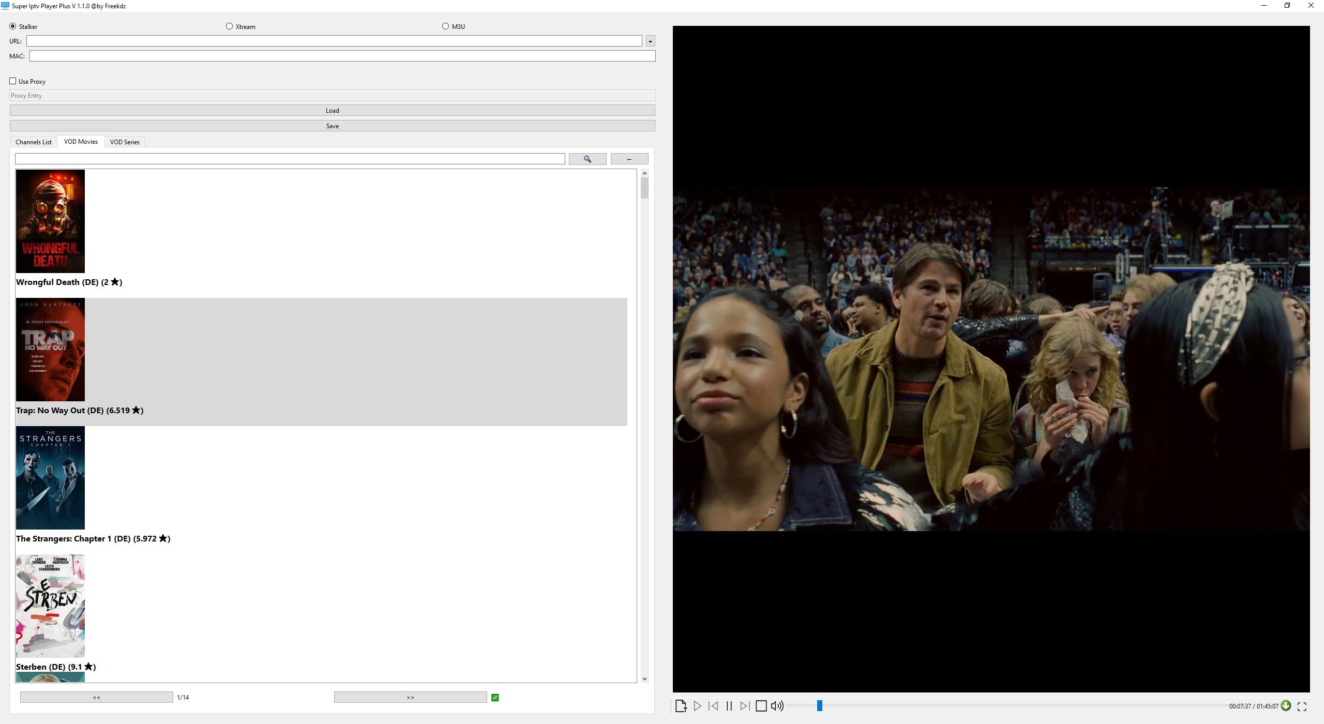Switch to Channels List tab
This screenshot has height=724, width=1324.
pyautogui.click(x=34, y=142)
